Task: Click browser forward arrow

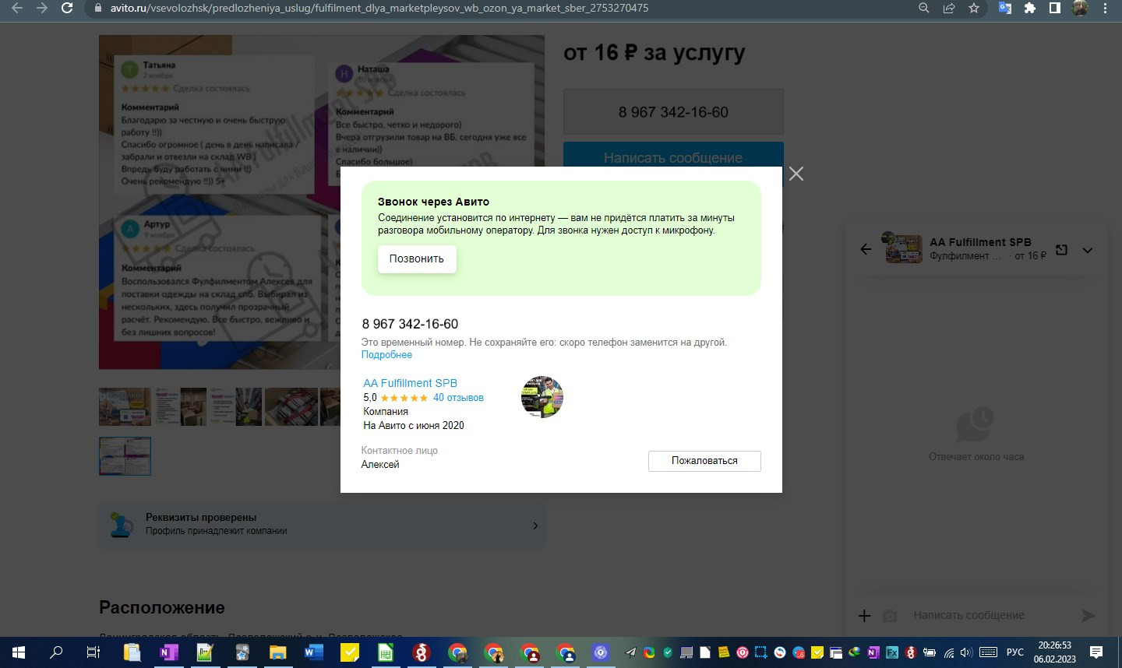Action: click(x=42, y=8)
